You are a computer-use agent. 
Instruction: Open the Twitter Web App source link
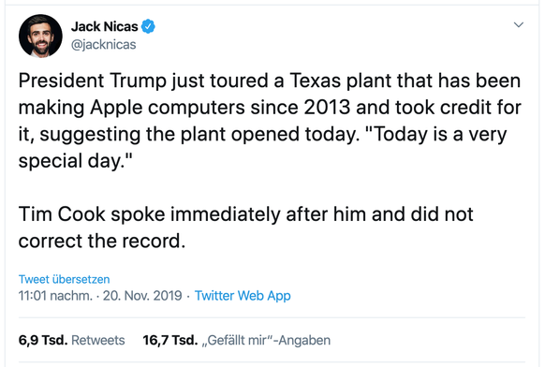point(243,296)
